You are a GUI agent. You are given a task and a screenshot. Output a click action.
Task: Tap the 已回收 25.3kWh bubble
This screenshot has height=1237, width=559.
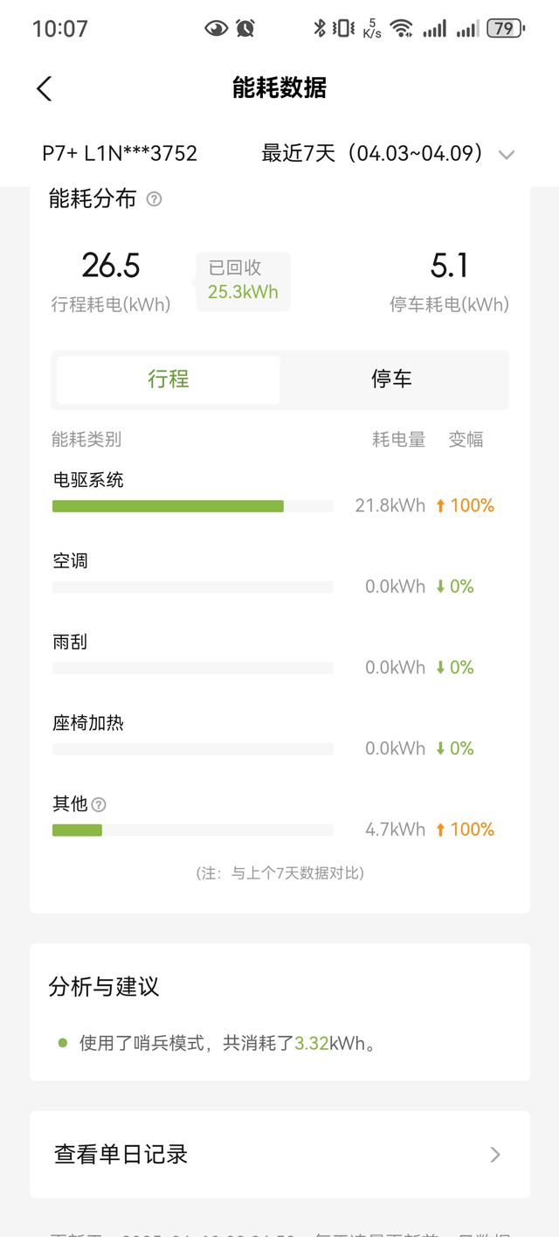[243, 281]
